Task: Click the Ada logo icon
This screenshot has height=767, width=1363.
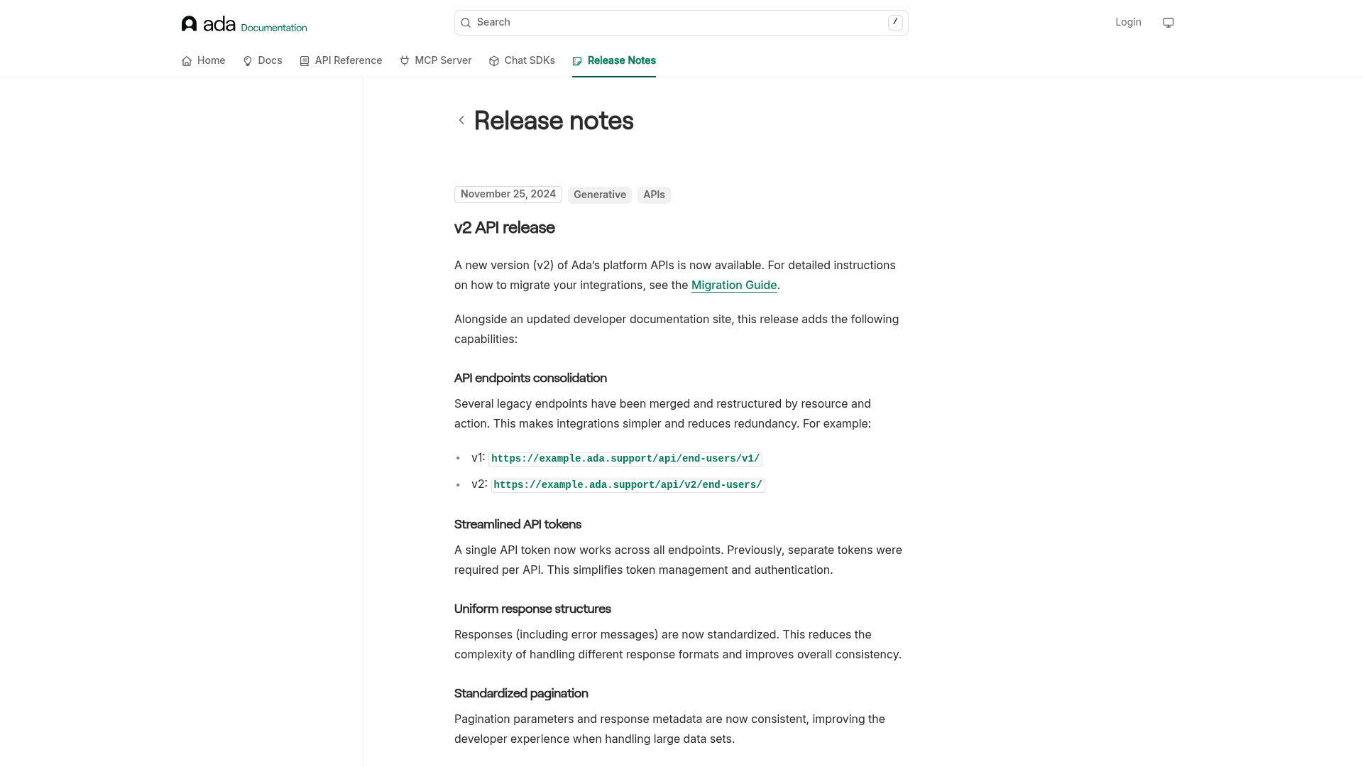Action: point(189,23)
